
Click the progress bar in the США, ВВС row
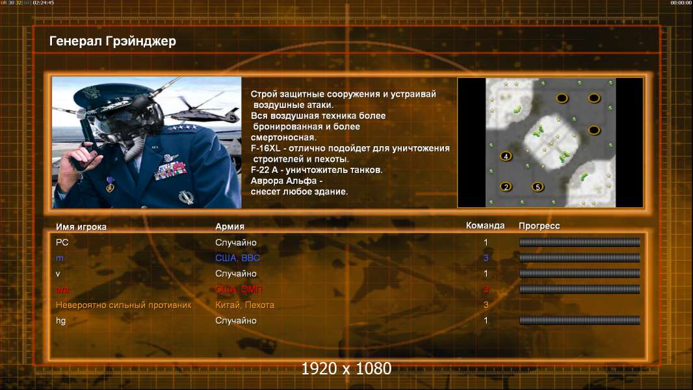point(579,257)
